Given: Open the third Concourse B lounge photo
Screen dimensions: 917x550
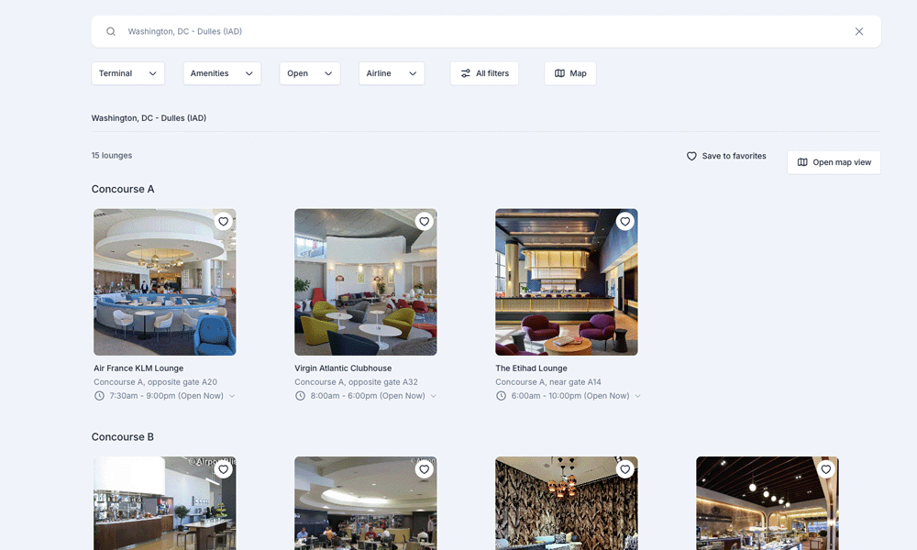Looking at the screenshot, I should (x=567, y=503).
